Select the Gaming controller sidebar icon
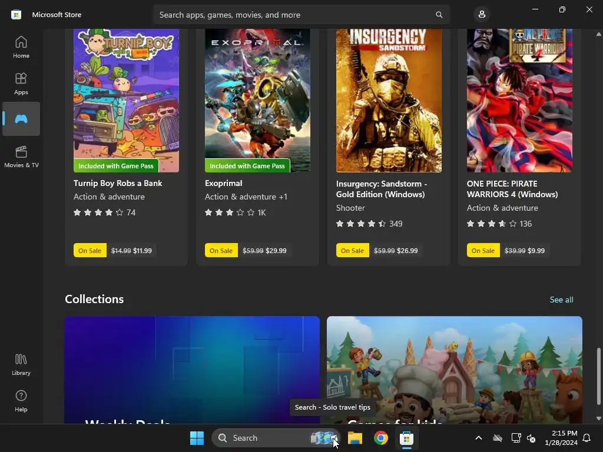603x452 pixels. tap(21, 119)
